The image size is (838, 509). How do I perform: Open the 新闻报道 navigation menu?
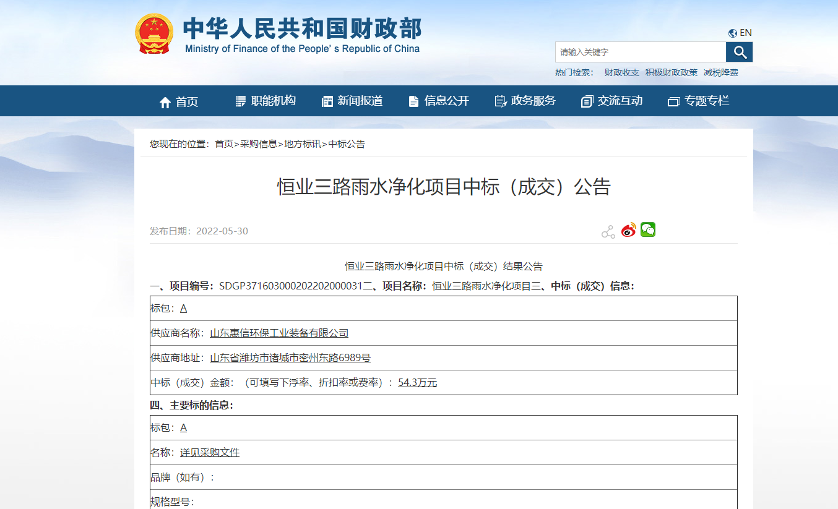tap(352, 101)
